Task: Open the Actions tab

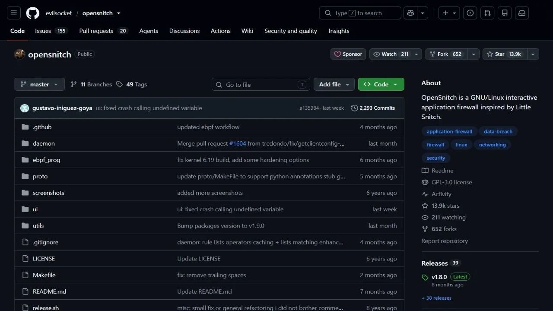Action: [220, 31]
